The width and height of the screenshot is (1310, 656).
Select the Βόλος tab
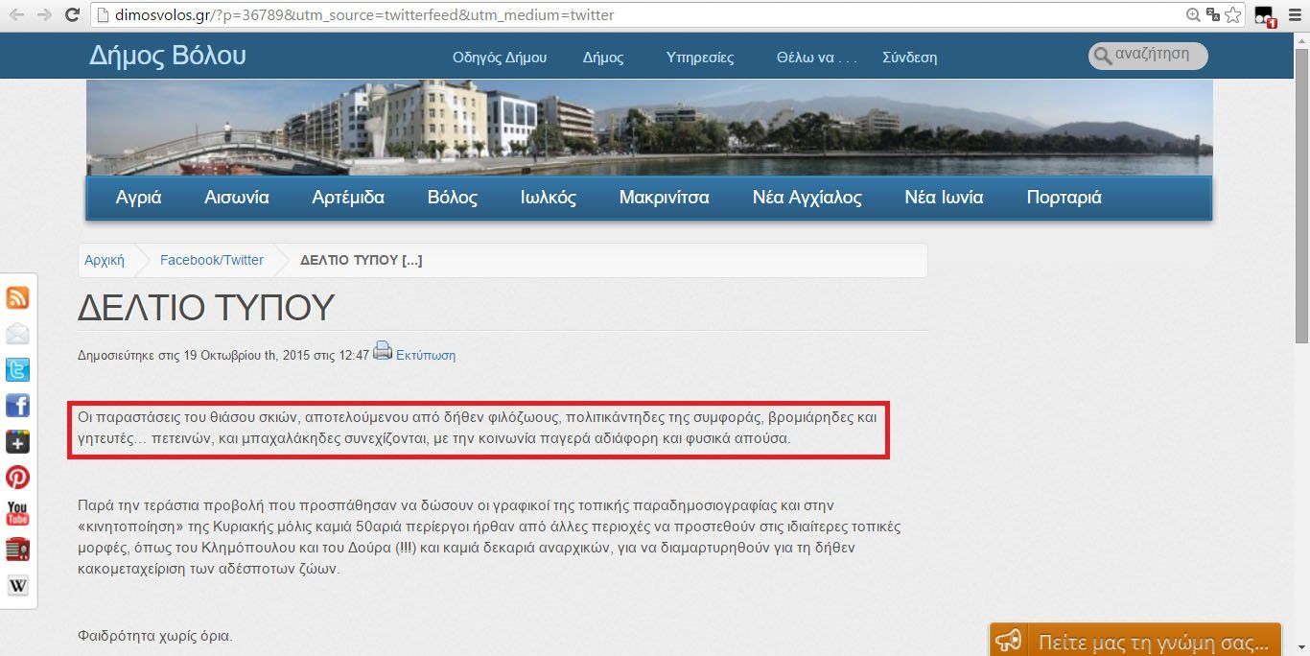[453, 198]
